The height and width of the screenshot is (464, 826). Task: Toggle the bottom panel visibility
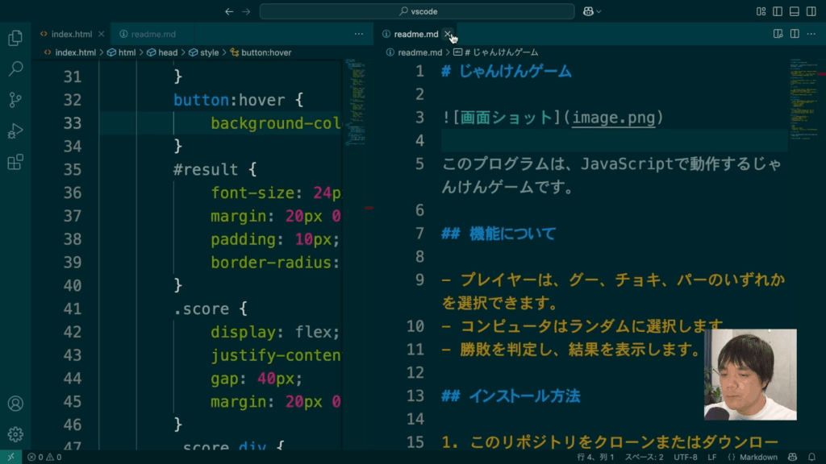click(x=795, y=11)
